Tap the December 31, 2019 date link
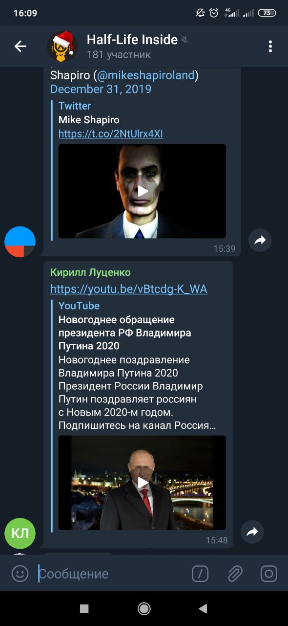 [x=101, y=89]
